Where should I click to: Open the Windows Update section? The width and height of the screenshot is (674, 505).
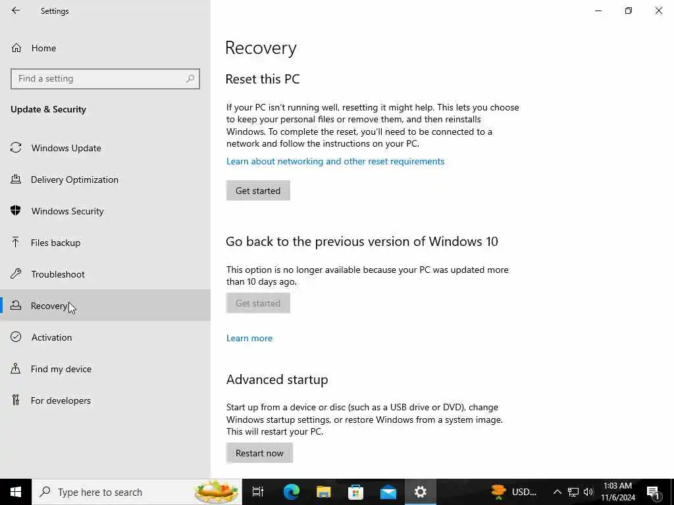click(x=105, y=148)
